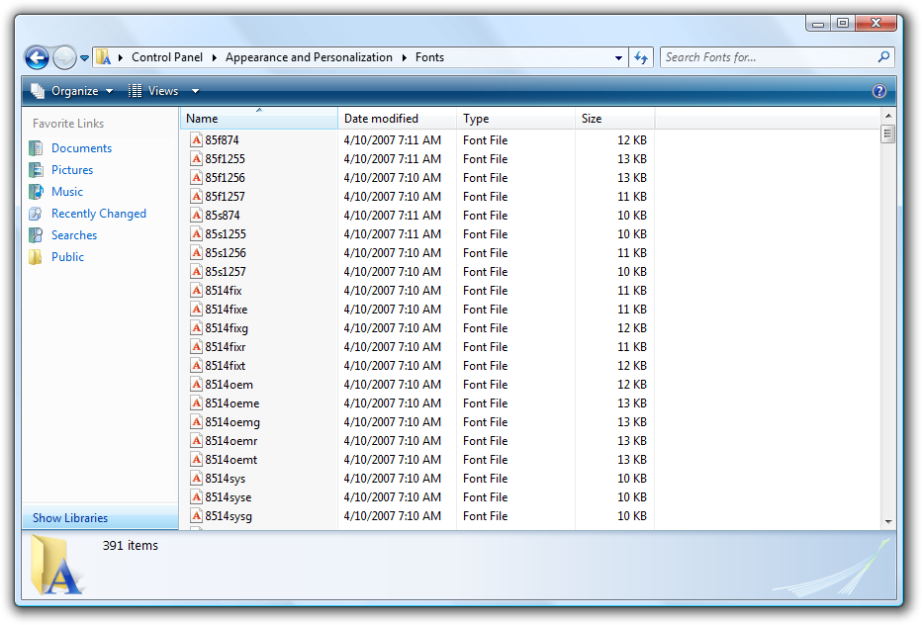922x625 pixels.
Task: Select the 8514oemt file name
Action: pos(231,460)
